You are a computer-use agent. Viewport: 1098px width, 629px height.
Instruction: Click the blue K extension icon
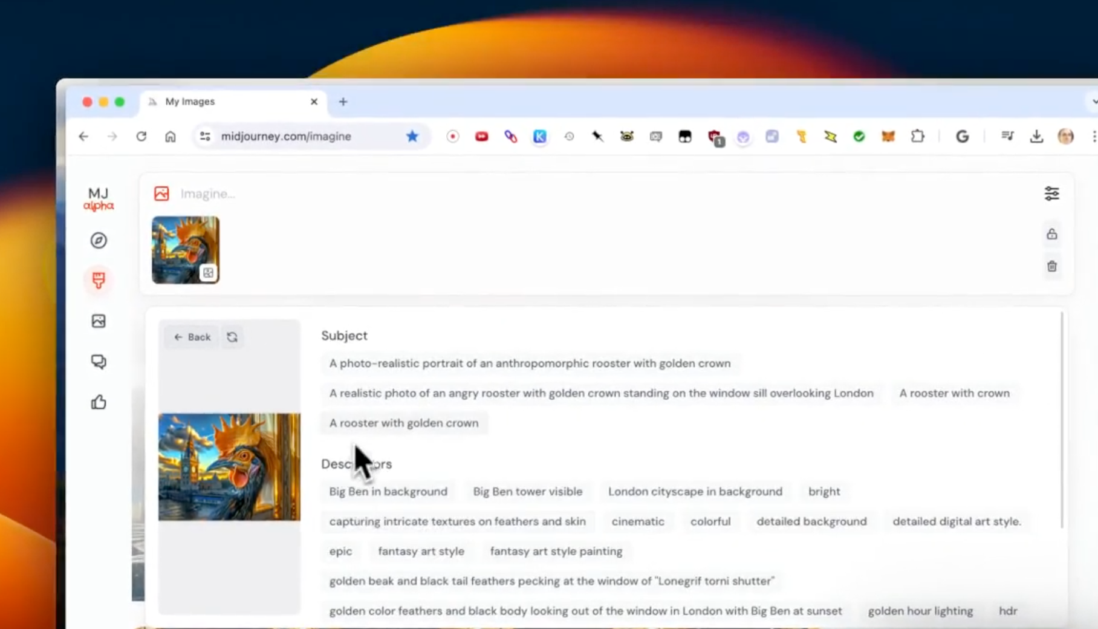pyautogui.click(x=540, y=137)
